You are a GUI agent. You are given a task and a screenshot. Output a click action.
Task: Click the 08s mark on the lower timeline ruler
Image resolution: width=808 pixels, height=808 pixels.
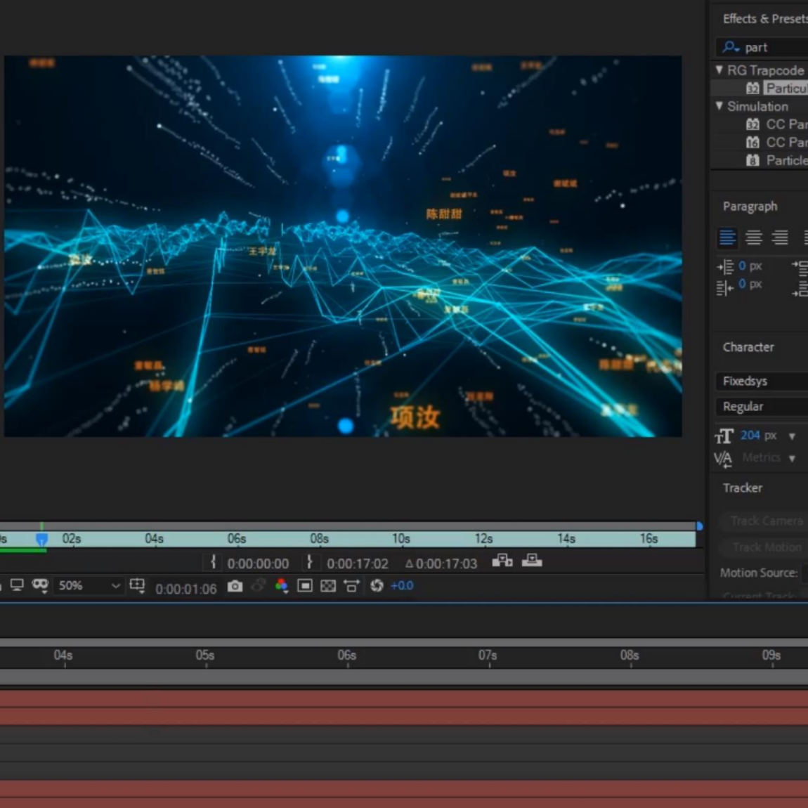pos(630,656)
